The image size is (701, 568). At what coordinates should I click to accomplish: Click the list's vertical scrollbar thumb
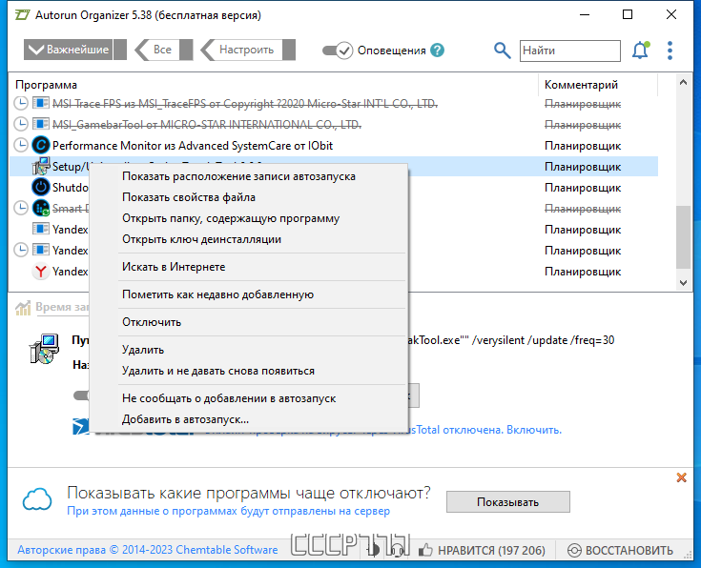(683, 237)
